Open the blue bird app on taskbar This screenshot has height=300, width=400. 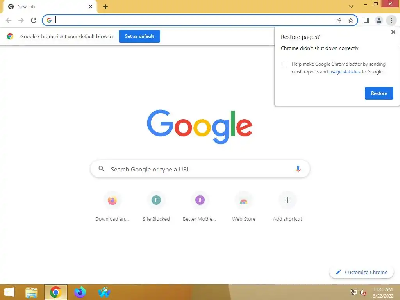click(x=104, y=292)
